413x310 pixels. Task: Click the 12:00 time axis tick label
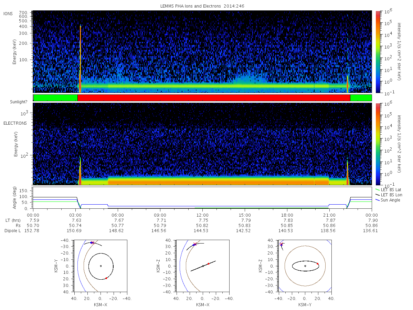pyautogui.click(x=202, y=215)
